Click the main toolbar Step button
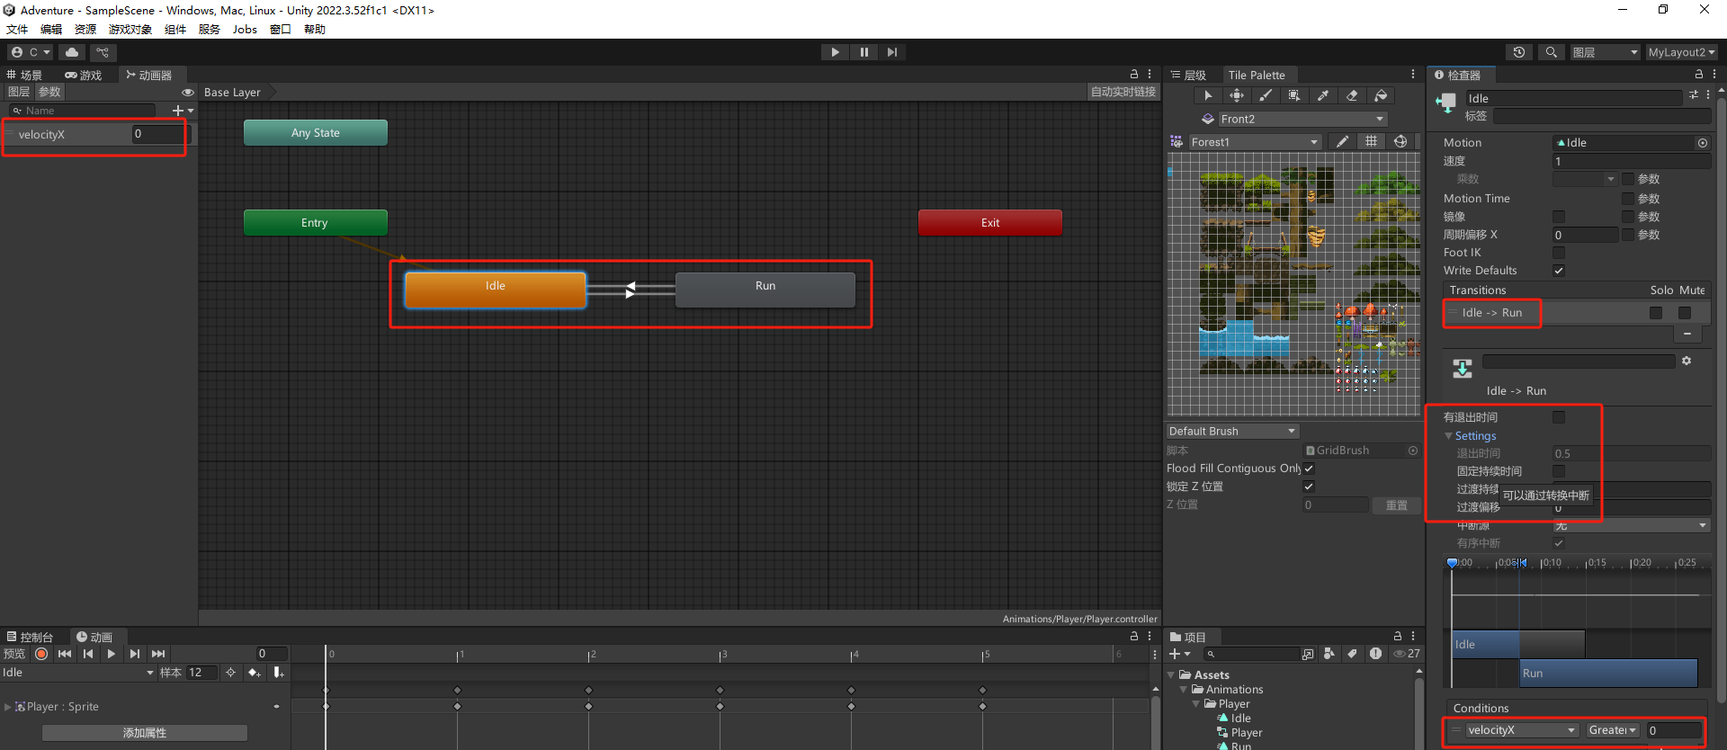1727x750 pixels. click(892, 52)
